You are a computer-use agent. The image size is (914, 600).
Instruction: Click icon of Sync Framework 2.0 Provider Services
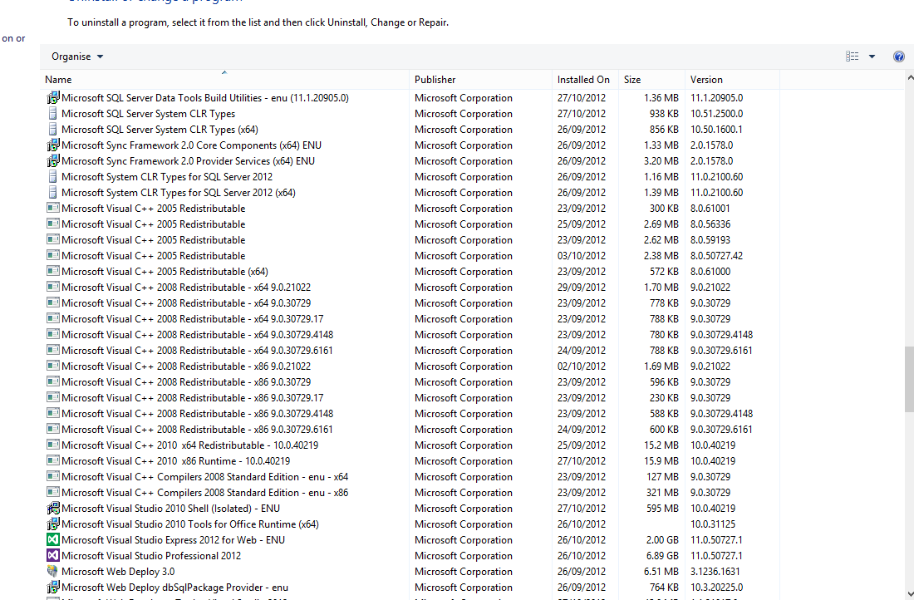coord(53,160)
